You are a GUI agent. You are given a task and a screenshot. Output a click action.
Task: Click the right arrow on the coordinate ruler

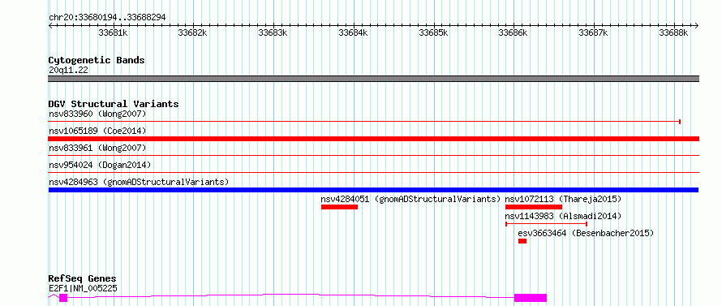tap(696, 25)
